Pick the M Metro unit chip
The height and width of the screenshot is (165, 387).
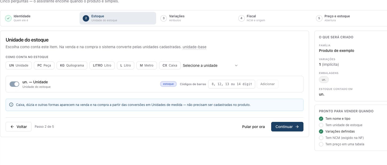point(147,65)
